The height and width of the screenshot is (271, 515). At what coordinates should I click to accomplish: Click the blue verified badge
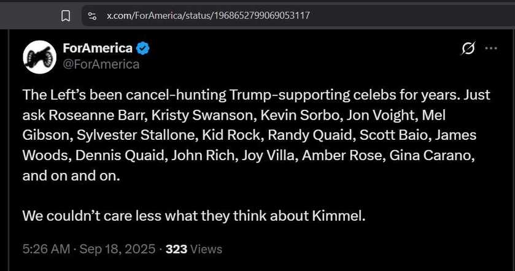[x=143, y=48]
